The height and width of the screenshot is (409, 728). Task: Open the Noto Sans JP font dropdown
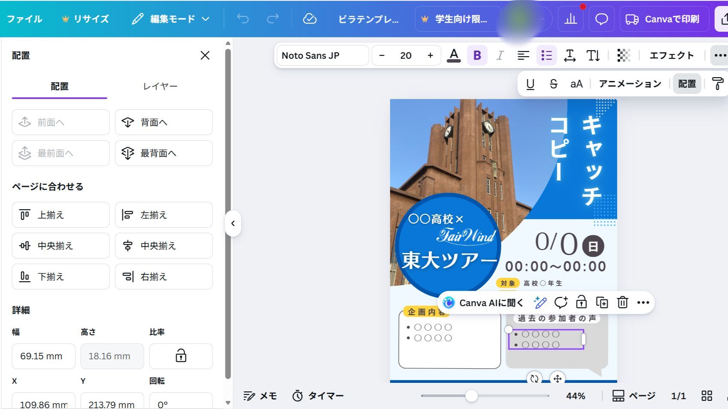(322, 55)
